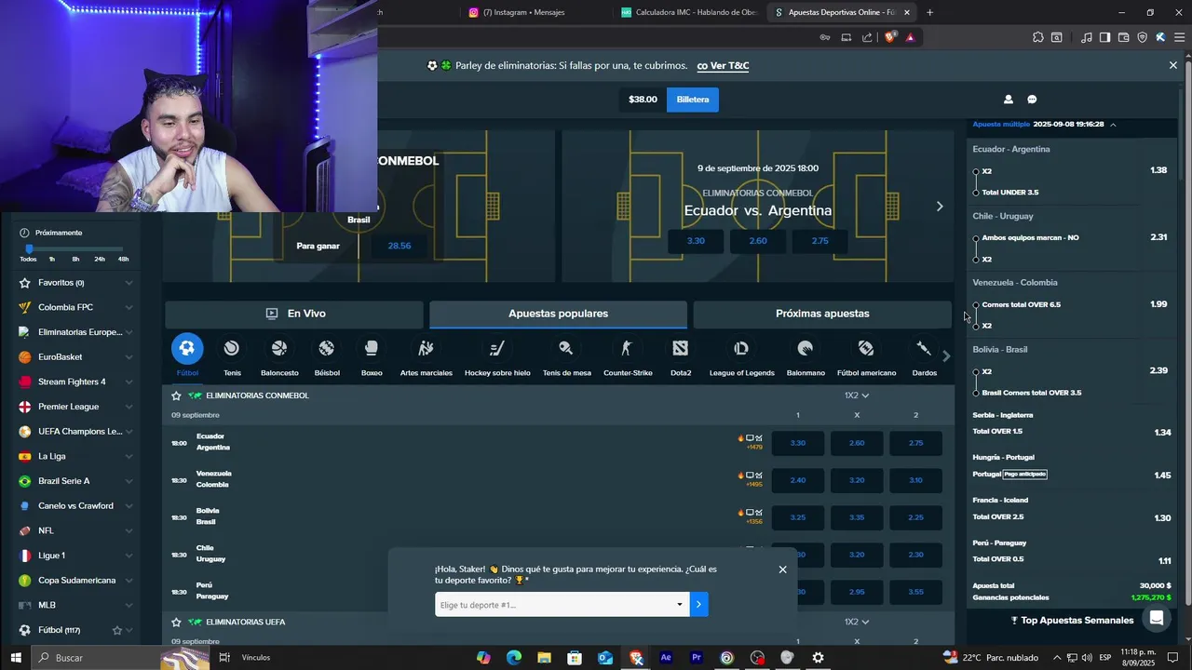1192x670 pixels.
Task: Select the Fútbol sport icon
Action: (x=187, y=349)
